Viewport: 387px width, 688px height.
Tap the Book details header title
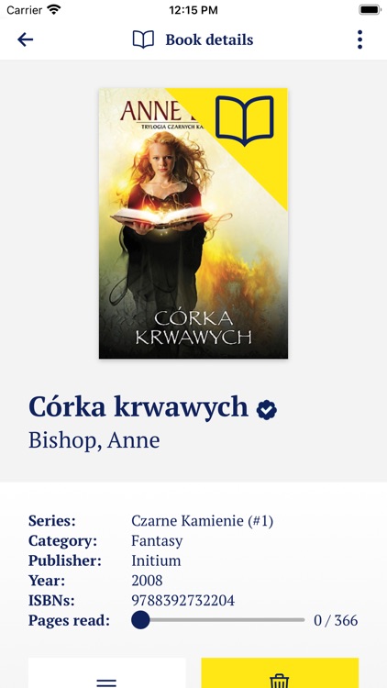coord(209,39)
